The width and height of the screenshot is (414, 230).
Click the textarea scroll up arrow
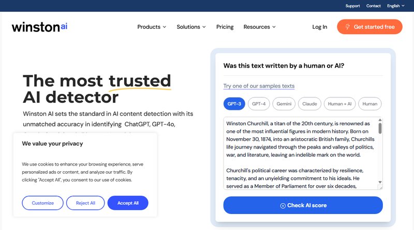(380, 120)
